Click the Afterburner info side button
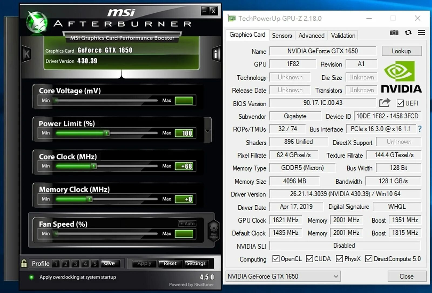The image size is (432, 293). [x=216, y=54]
